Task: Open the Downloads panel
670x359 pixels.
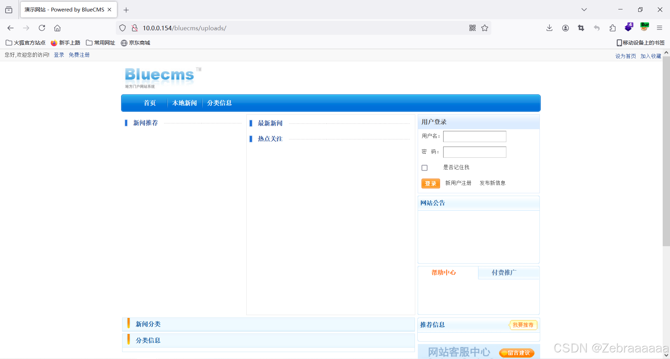Action: click(x=549, y=28)
